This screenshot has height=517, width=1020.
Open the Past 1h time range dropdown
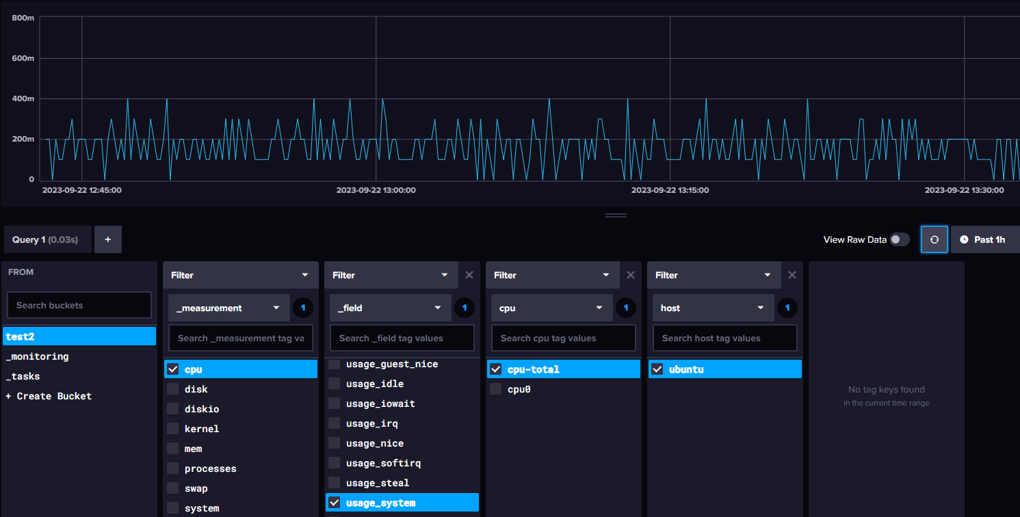985,239
